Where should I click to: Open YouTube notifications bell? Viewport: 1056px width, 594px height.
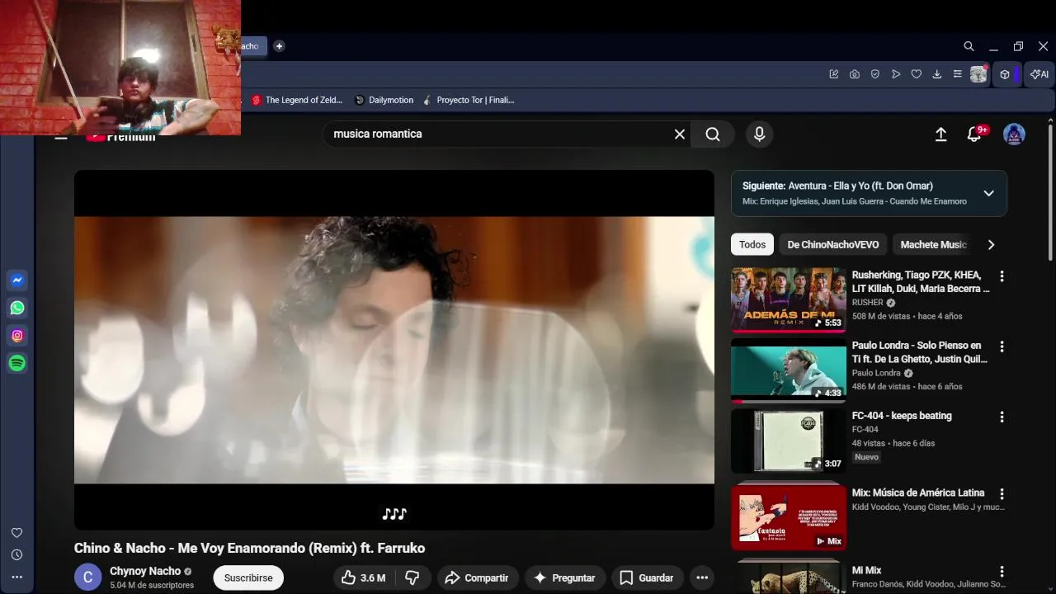coord(974,134)
